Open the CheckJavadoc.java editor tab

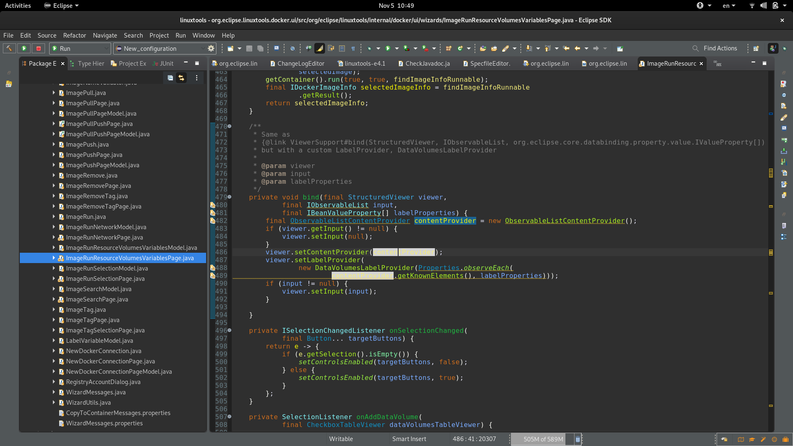424,64
